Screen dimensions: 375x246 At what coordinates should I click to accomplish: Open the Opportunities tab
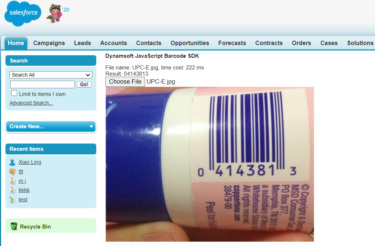tap(190, 43)
